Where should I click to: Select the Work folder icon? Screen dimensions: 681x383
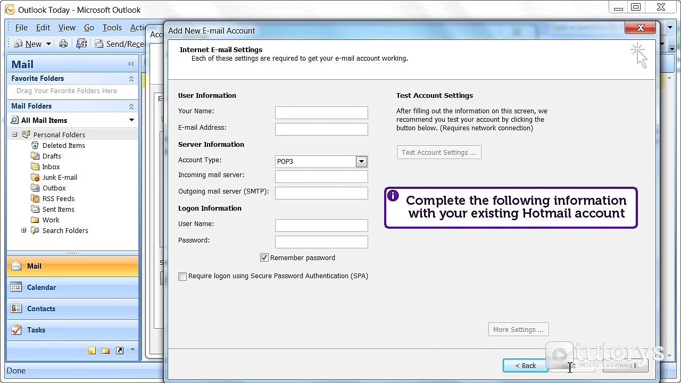point(35,220)
